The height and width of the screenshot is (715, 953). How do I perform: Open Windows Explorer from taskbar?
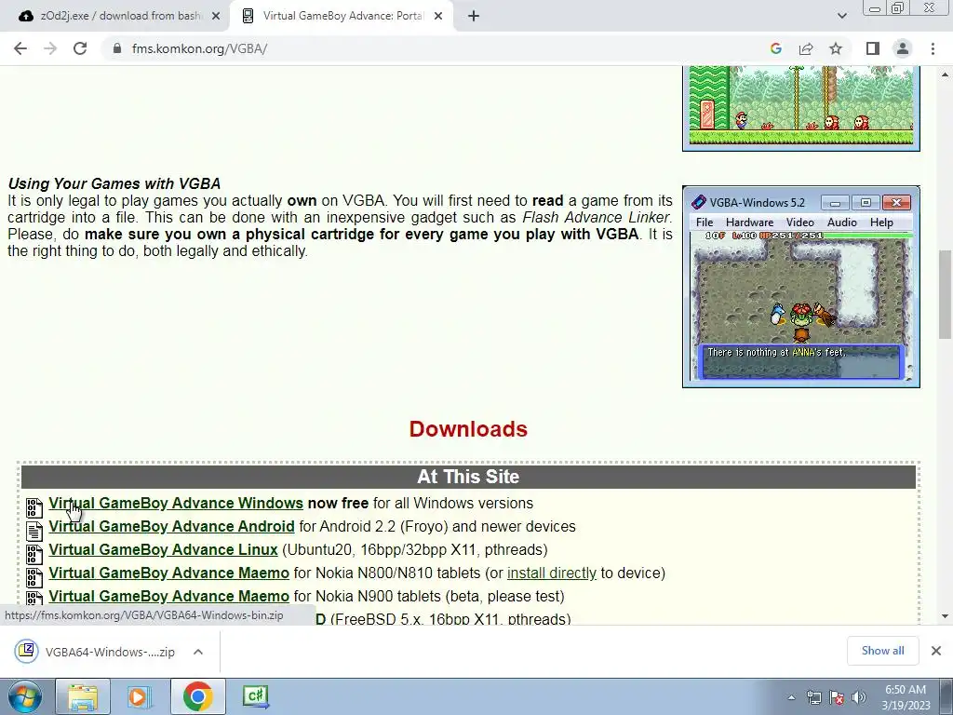pyautogui.click(x=83, y=696)
